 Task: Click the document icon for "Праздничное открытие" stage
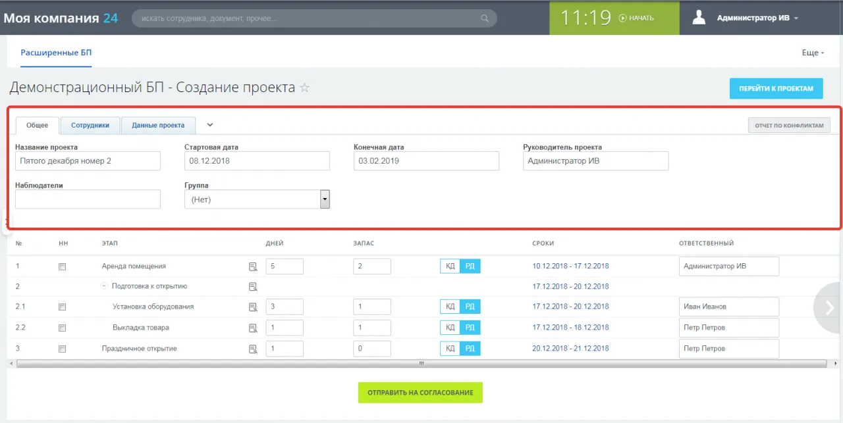pos(253,348)
